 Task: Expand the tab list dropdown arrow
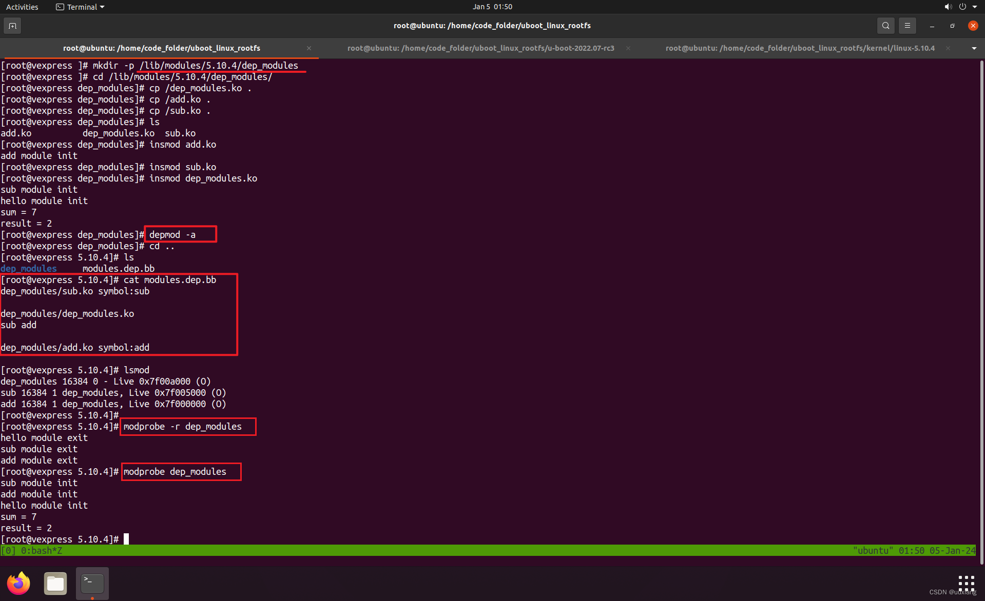pyautogui.click(x=974, y=48)
